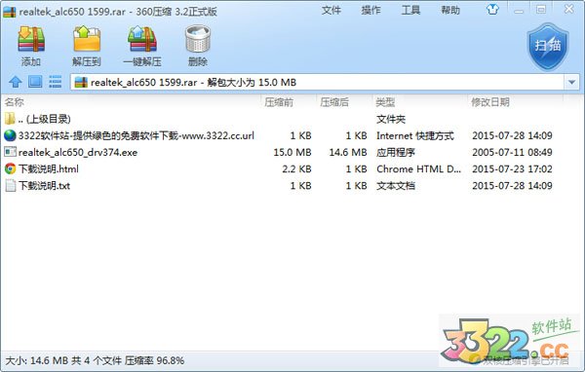Viewport: 585px width, 372px height.
Task: Click the 添加 add-to-archive icon
Action: pos(31,39)
